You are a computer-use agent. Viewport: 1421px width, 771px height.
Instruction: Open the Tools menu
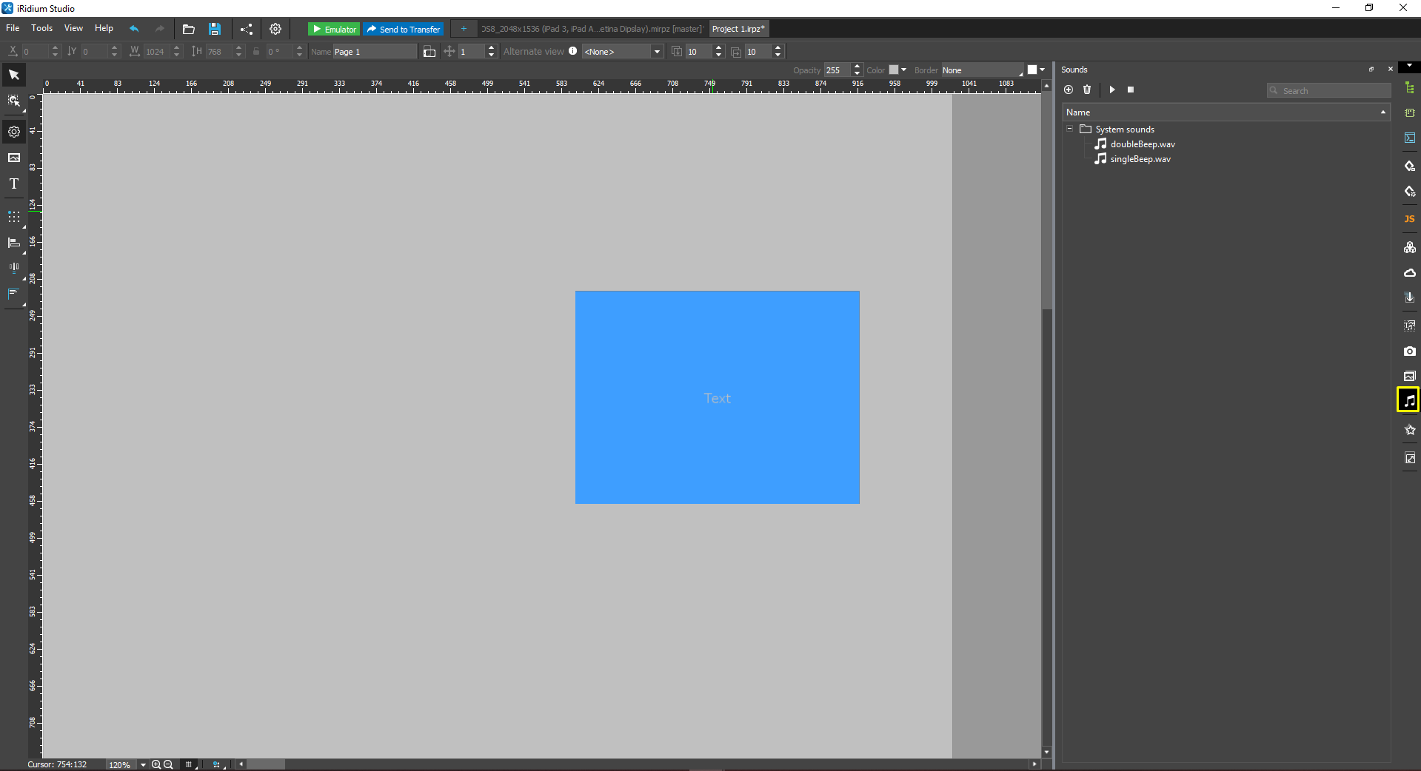tap(41, 28)
